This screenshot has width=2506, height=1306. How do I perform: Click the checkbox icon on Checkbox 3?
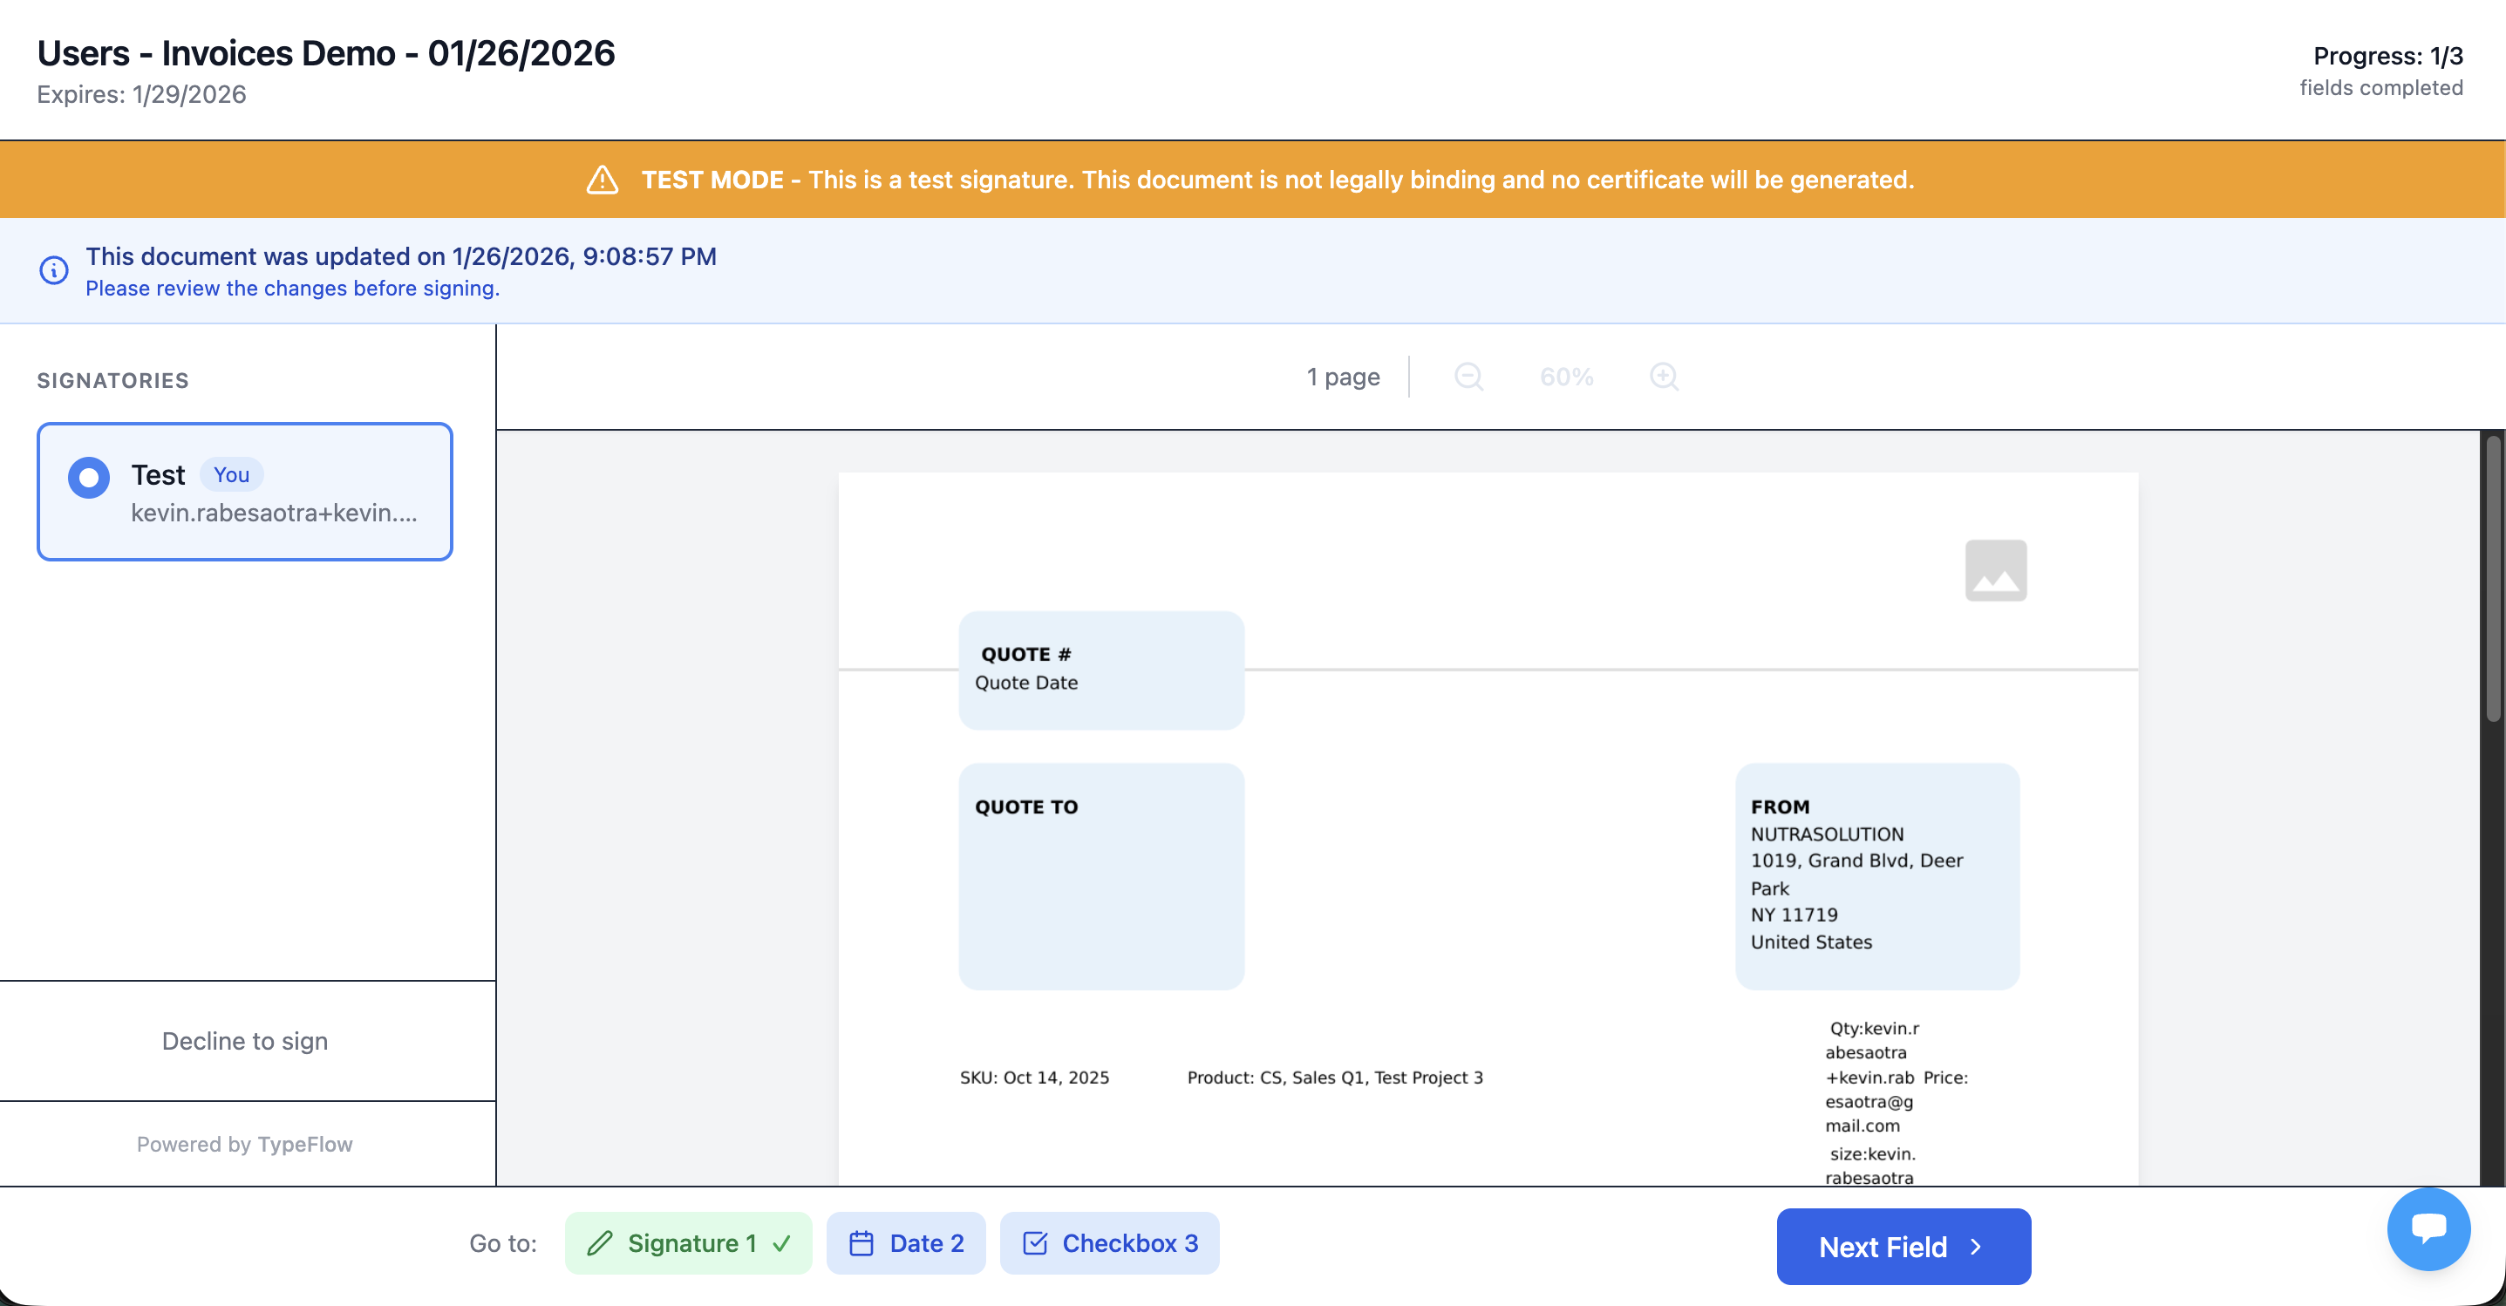pos(1035,1242)
